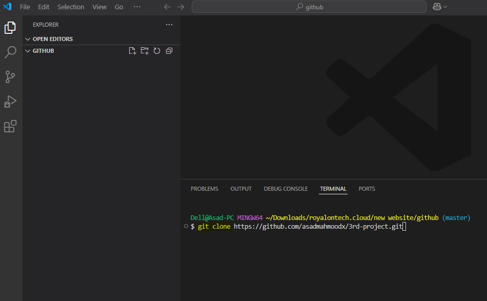Click the github command center search box
The width and height of the screenshot is (487, 301).
click(309, 7)
